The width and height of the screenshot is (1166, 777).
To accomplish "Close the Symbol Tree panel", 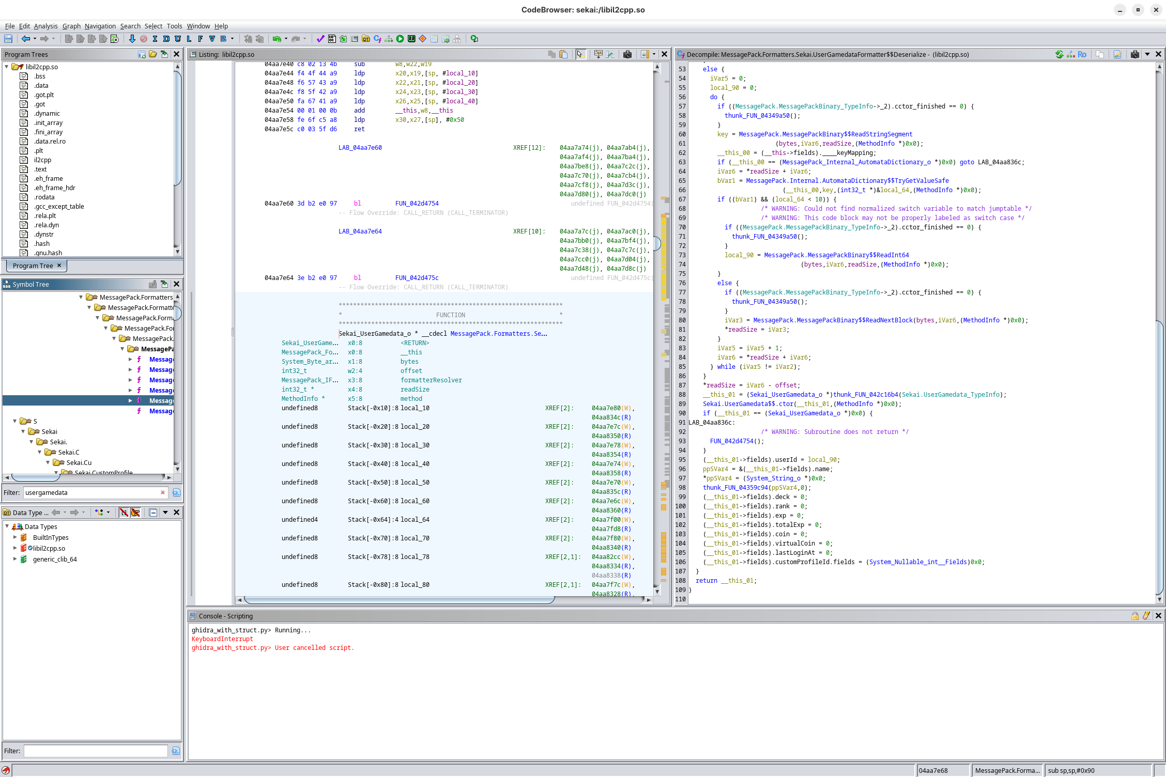I will tap(176, 284).
